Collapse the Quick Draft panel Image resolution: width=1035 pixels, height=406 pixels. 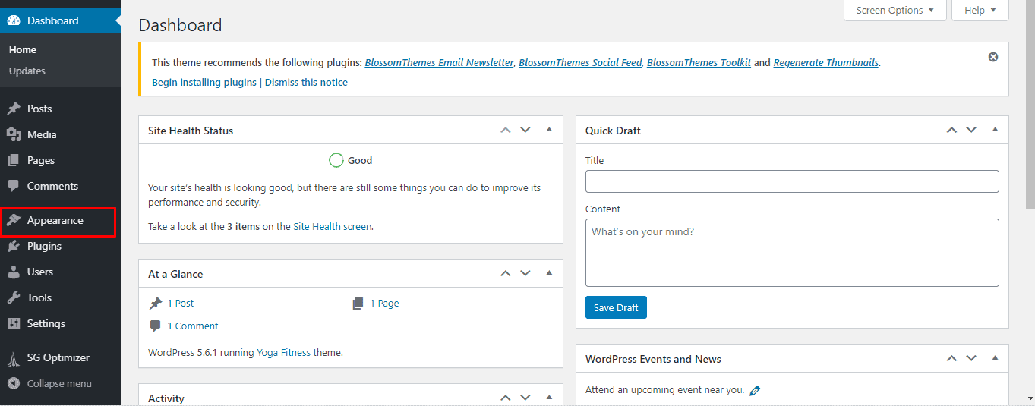[x=995, y=130]
